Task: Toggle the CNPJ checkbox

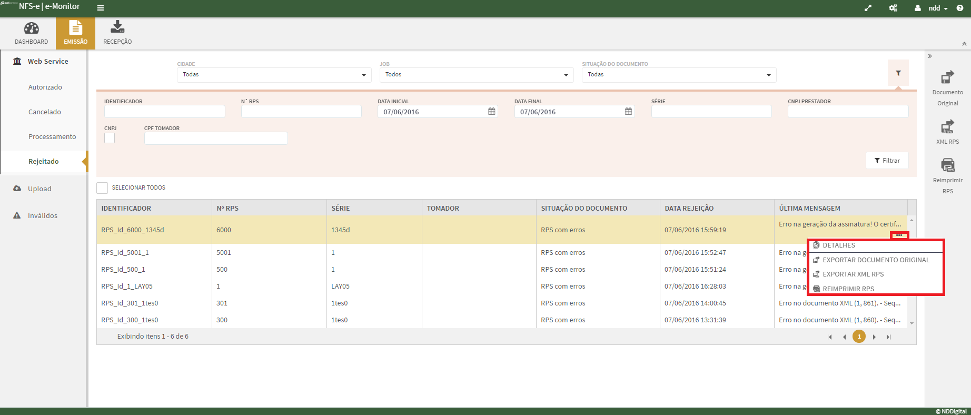Action: point(110,138)
